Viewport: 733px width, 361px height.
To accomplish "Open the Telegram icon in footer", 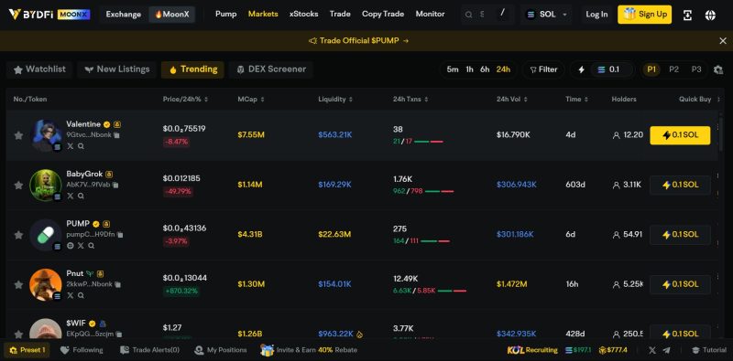I will (667, 350).
